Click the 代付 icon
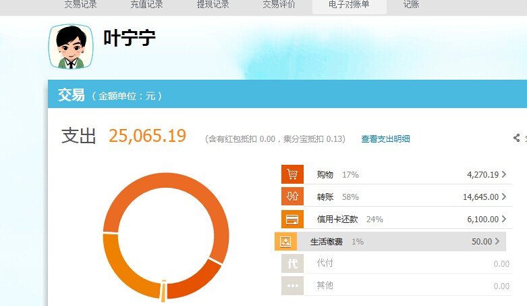Viewport: 527px width, 306px height. pos(292,263)
